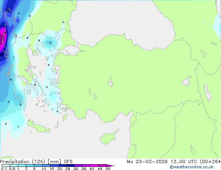
Task: Click the '43' precipitation value on the map
Action: pos(5,33)
